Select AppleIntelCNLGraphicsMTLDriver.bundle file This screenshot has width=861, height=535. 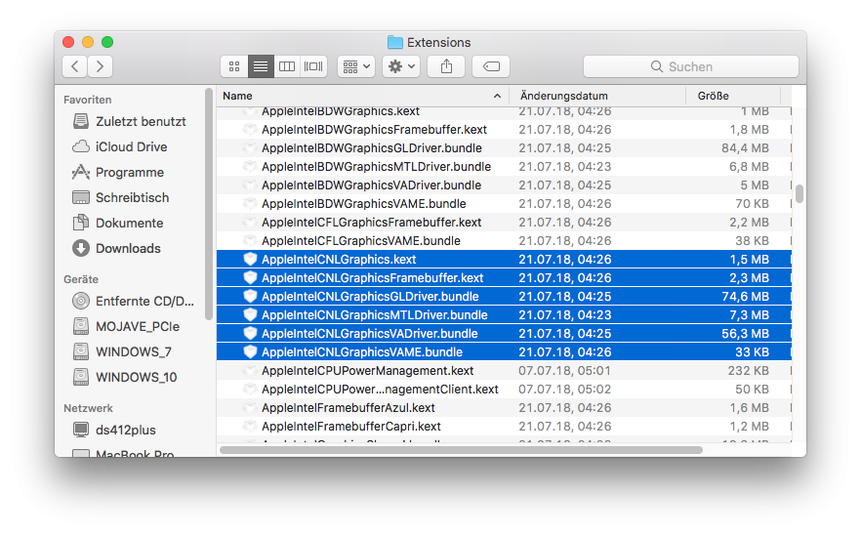[504, 314]
